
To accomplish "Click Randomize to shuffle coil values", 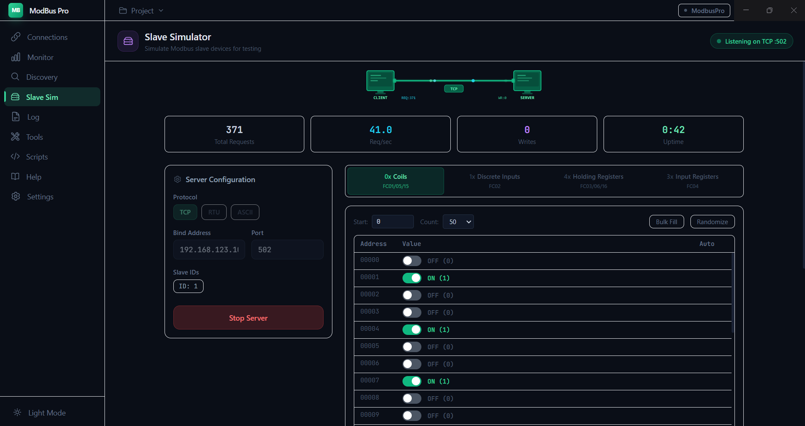I will pos(712,222).
